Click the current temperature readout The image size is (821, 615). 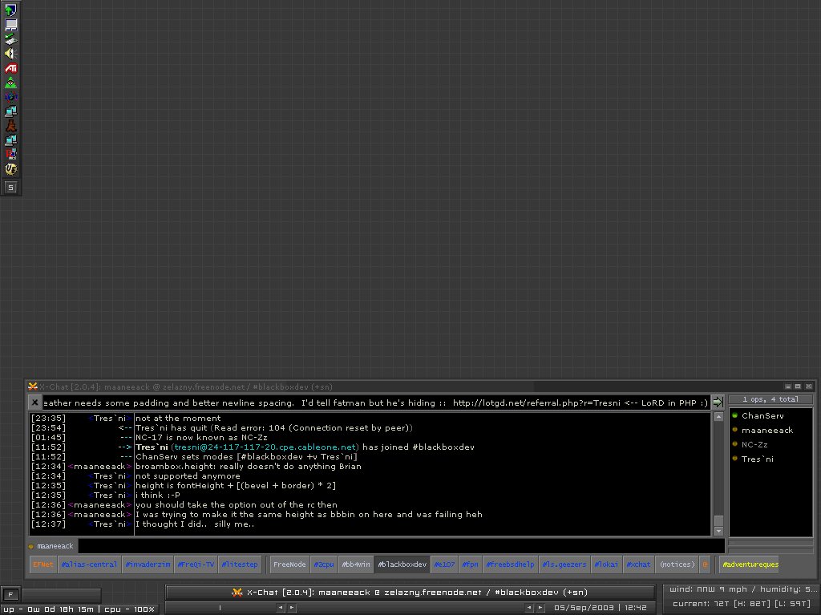[742, 604]
